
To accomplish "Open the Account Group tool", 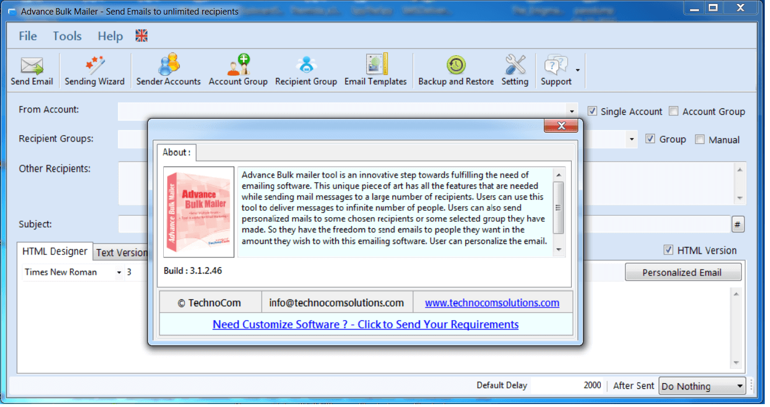I will point(238,70).
